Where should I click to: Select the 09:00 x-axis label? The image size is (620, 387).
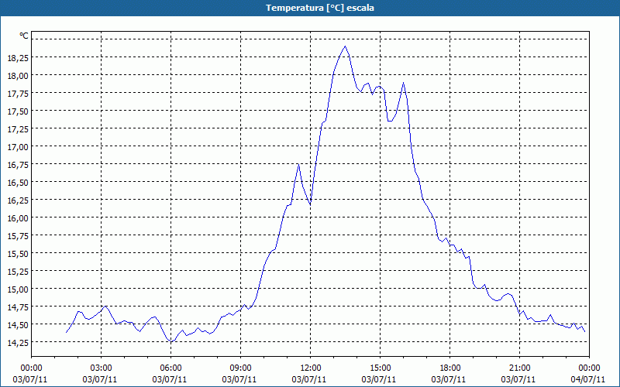pos(240,368)
